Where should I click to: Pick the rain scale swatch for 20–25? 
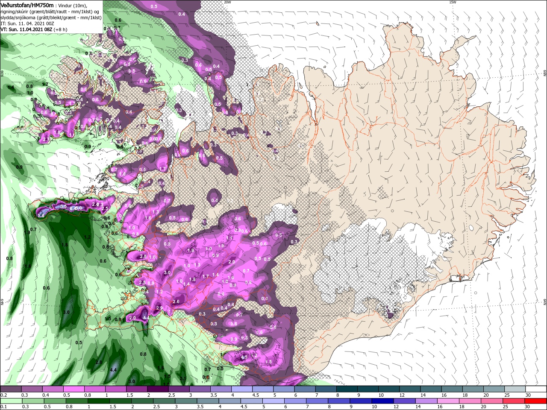[492, 401]
